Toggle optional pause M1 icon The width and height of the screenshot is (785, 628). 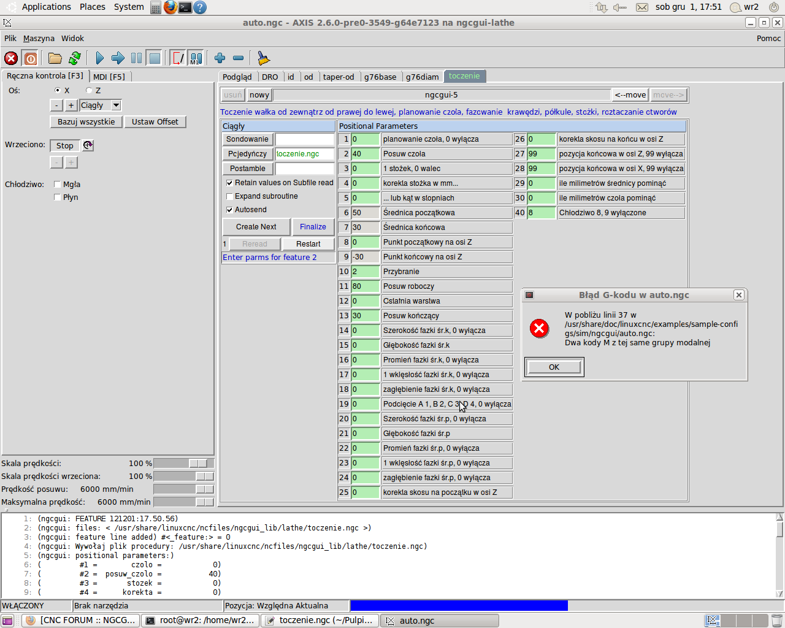click(196, 58)
